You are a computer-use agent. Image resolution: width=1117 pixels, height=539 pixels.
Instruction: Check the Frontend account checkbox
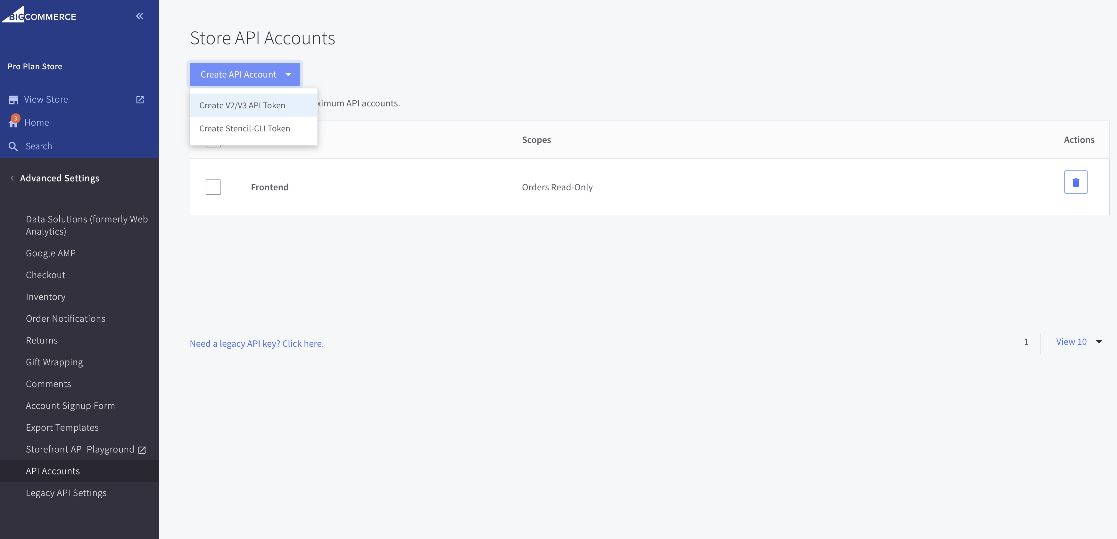click(213, 187)
